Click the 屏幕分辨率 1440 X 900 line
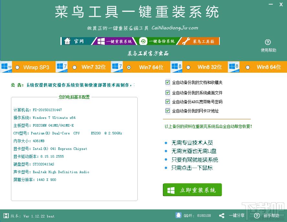Viewport: 287px width, 222px height. pos(35,180)
